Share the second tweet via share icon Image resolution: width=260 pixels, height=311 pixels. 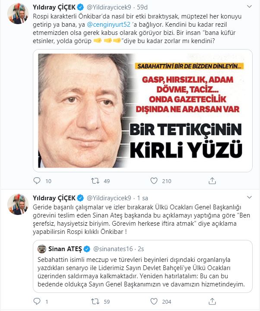pos(212,301)
